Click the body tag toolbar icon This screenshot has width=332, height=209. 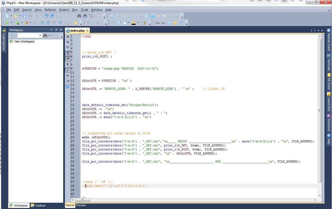[x=163, y=23]
